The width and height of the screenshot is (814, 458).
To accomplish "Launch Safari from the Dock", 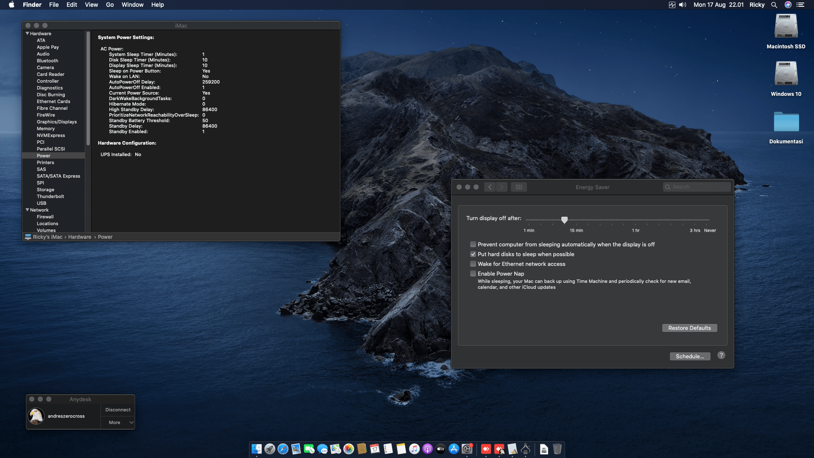I will click(283, 449).
